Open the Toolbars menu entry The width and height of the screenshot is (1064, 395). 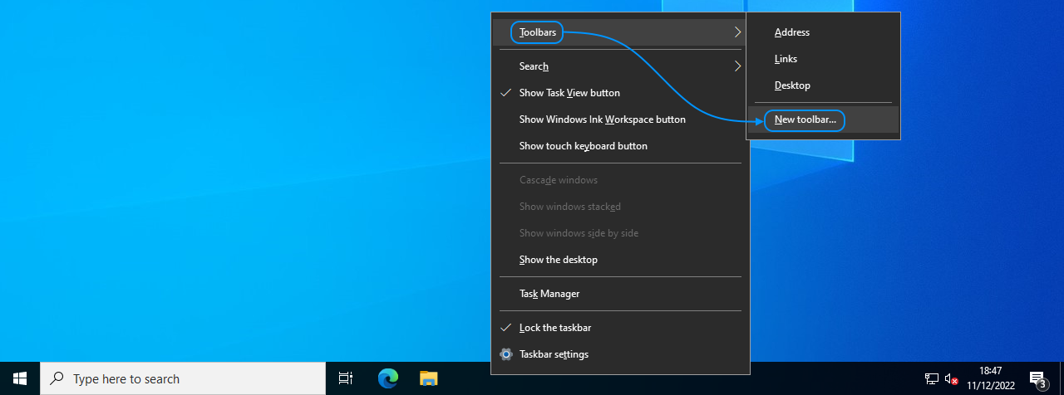(x=620, y=32)
